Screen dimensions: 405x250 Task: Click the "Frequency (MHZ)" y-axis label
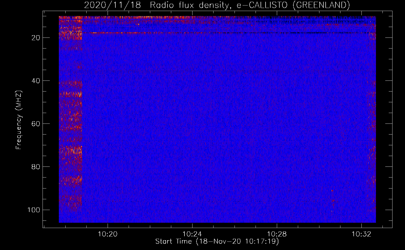coord(19,120)
